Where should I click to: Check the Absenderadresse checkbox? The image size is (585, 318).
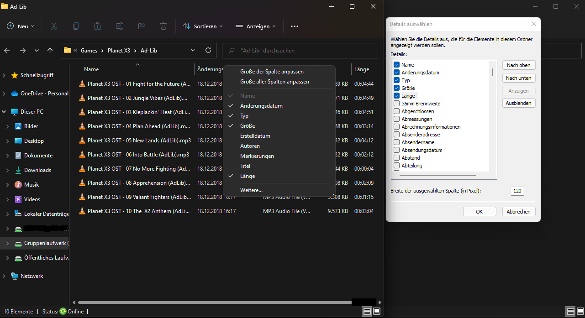(396, 135)
